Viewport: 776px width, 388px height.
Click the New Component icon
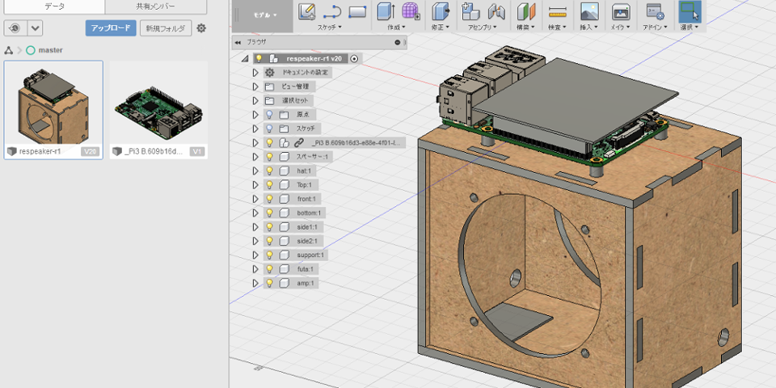click(469, 11)
